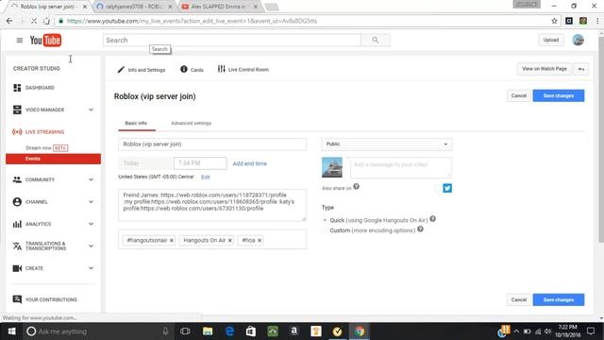Open the account avatar menu
Image resolution: width=604 pixels, height=340 pixels.
pyautogui.click(x=578, y=40)
